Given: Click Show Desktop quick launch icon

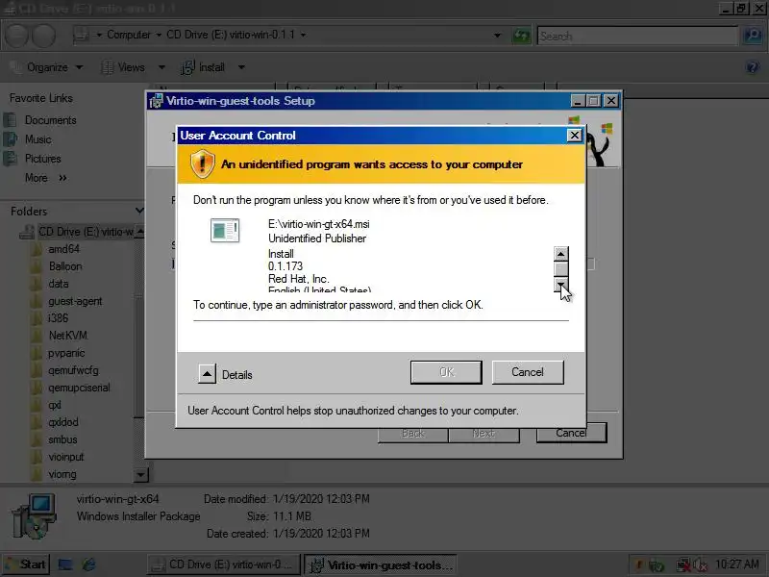Looking at the screenshot, I should pyautogui.click(x=65, y=564).
